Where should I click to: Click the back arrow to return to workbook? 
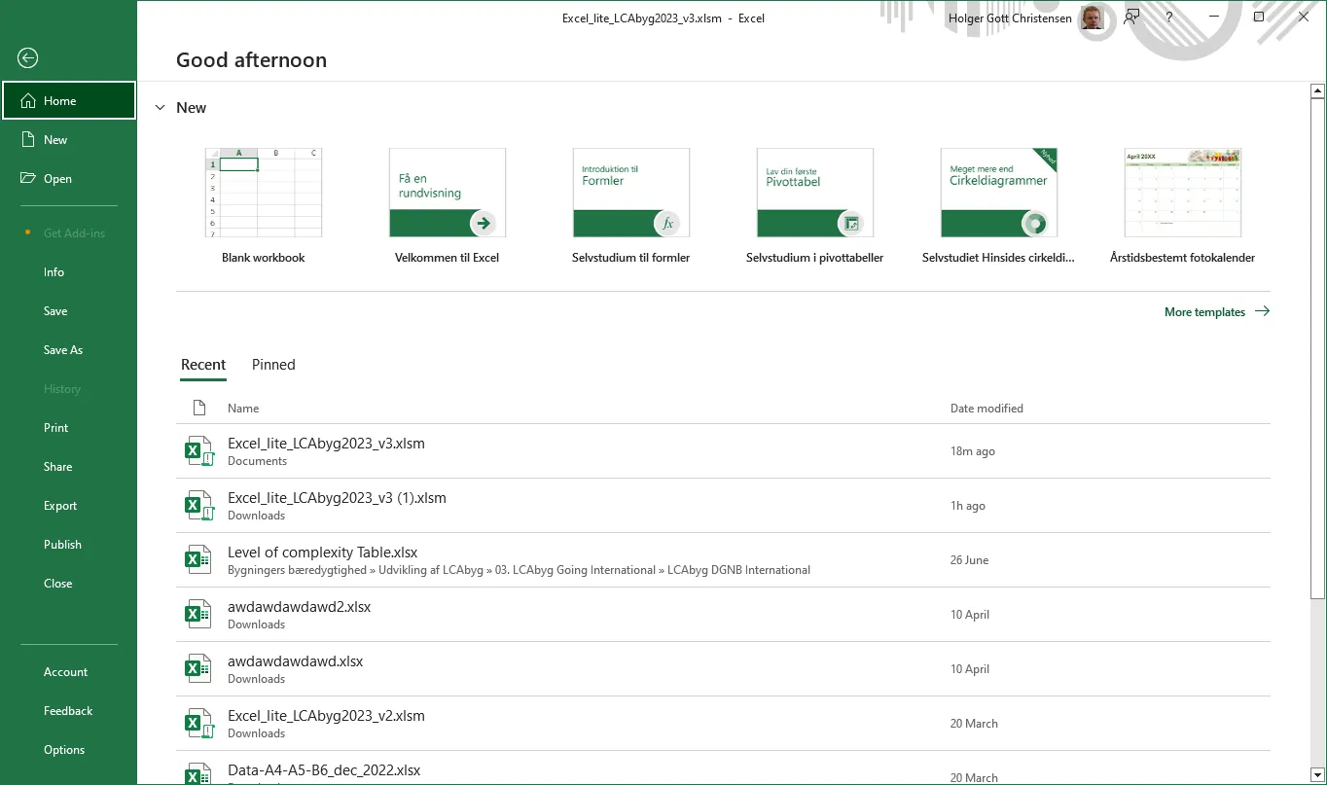click(28, 58)
